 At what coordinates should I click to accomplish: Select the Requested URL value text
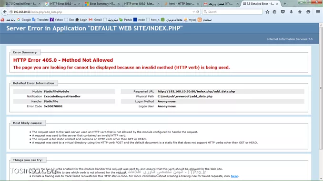[196, 91]
